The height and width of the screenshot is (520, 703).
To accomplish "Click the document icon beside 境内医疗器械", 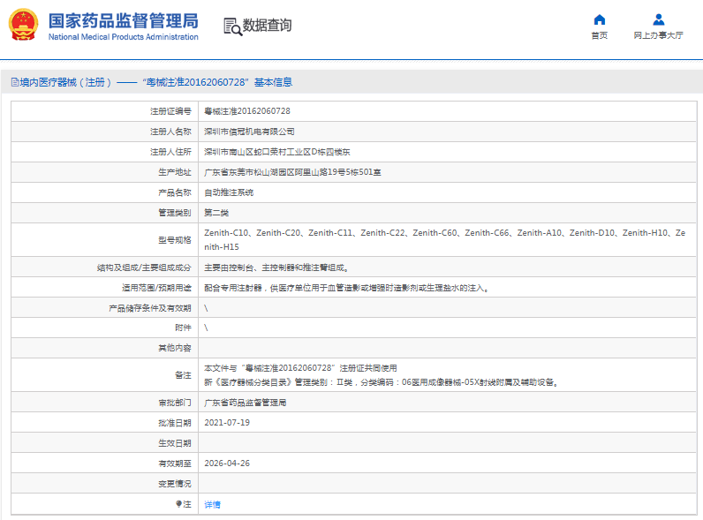I will (x=14, y=82).
